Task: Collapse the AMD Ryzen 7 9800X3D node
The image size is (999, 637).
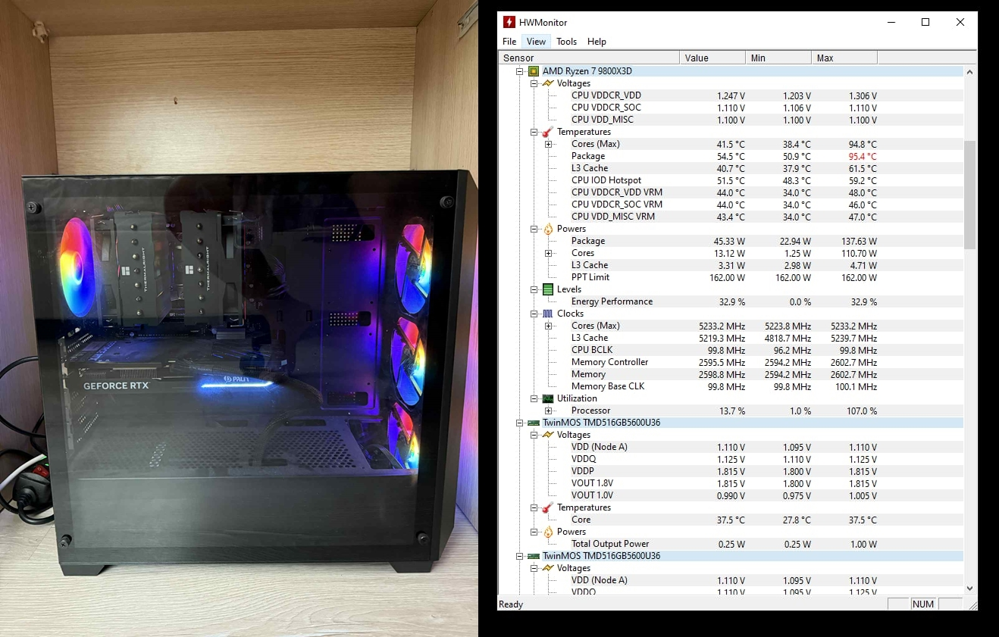Action: [x=520, y=71]
